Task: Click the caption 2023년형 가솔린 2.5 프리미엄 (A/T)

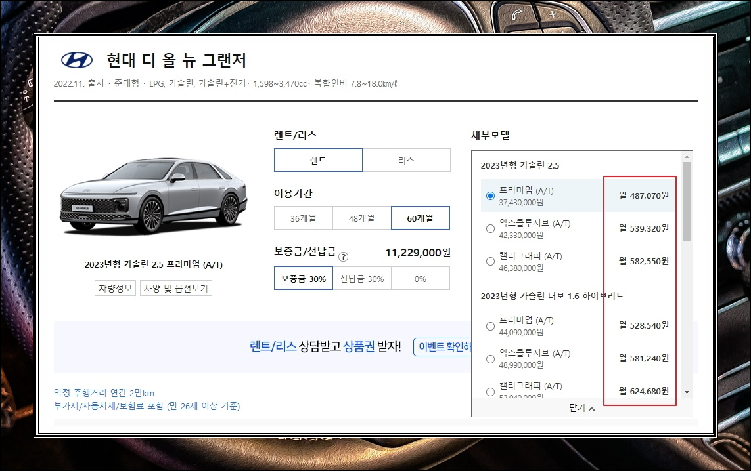Action: [154, 265]
